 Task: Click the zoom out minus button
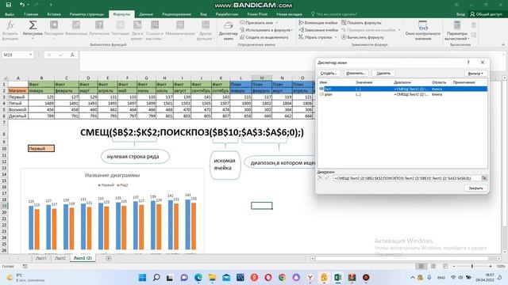tap(454, 266)
